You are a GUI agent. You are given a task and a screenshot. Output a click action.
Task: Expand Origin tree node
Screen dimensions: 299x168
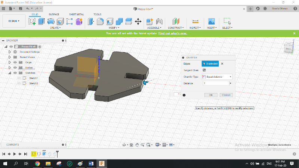(10, 62)
